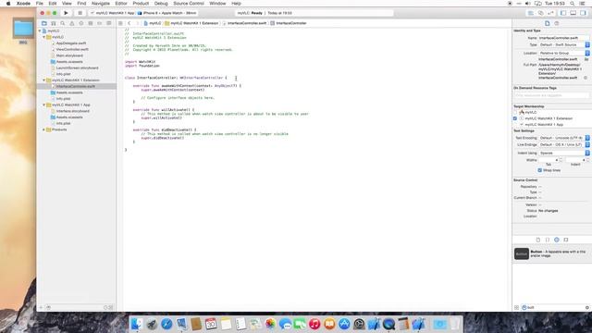Collapse the myVLC WatchKit 1 Extension group
This screenshot has width=592, height=333.
[44, 80]
